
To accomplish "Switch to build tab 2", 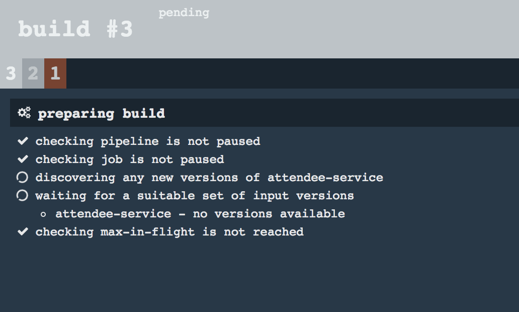I will click(x=32, y=73).
